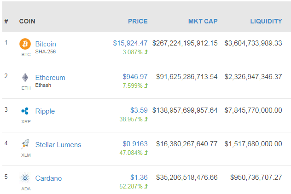Screen dimensions: 291x194
Task: Click rank number 5 in Cardano row
Action: pos(6,177)
